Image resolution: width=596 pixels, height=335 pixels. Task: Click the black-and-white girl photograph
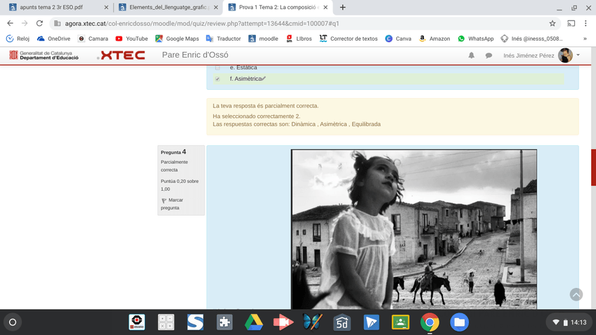pos(414,228)
